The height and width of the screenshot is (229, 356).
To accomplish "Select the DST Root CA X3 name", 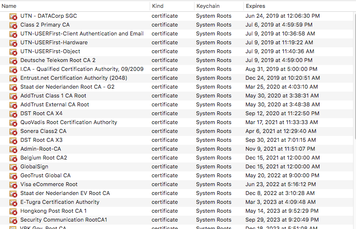I will [x=41, y=140].
